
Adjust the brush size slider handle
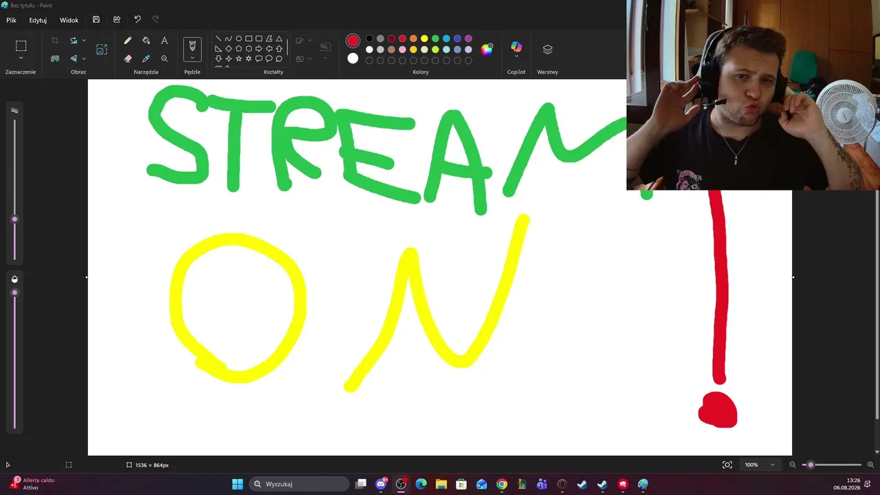pos(14,219)
